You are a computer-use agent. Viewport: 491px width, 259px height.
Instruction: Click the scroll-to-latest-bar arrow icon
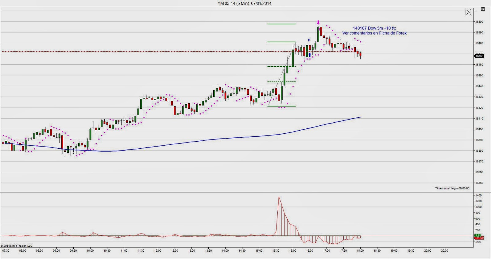click(x=468, y=12)
